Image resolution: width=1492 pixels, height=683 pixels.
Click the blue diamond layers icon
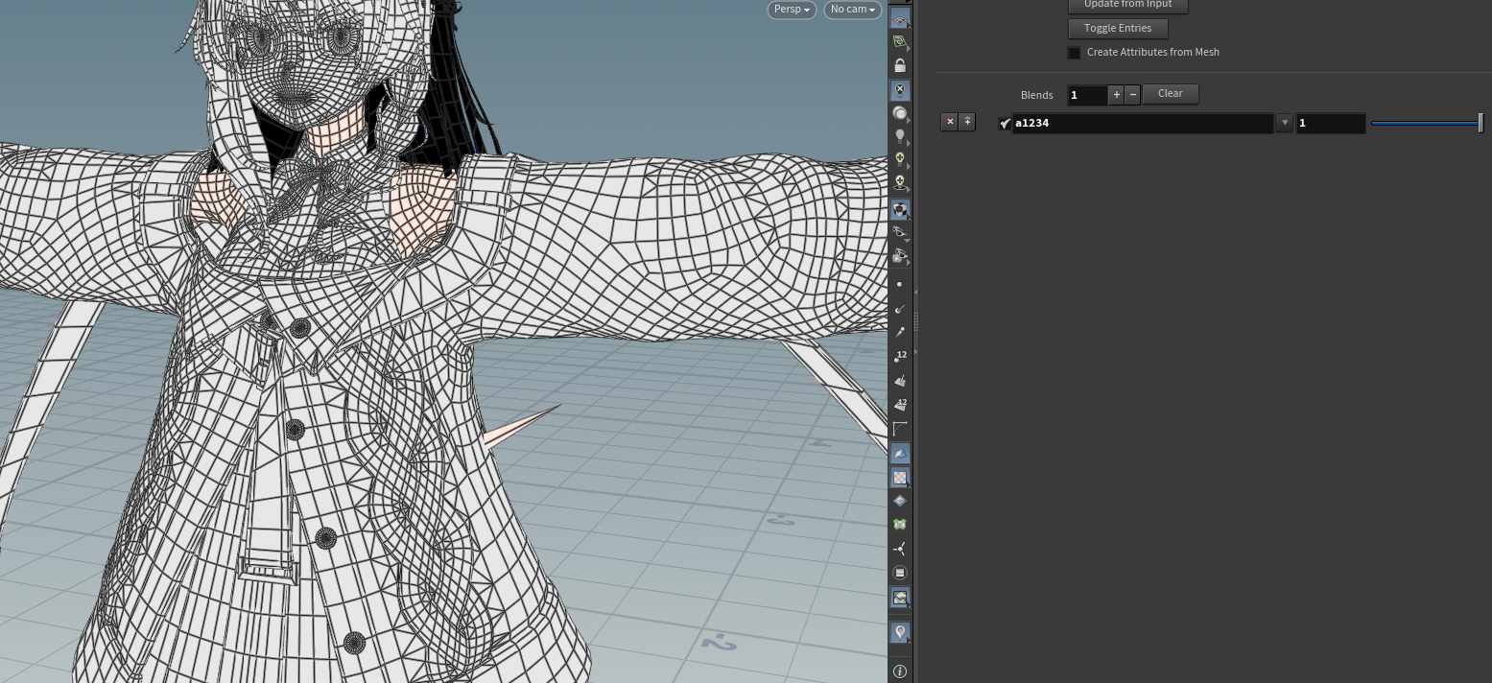tap(900, 501)
